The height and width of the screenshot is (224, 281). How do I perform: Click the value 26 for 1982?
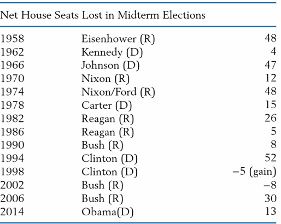coord(271,118)
